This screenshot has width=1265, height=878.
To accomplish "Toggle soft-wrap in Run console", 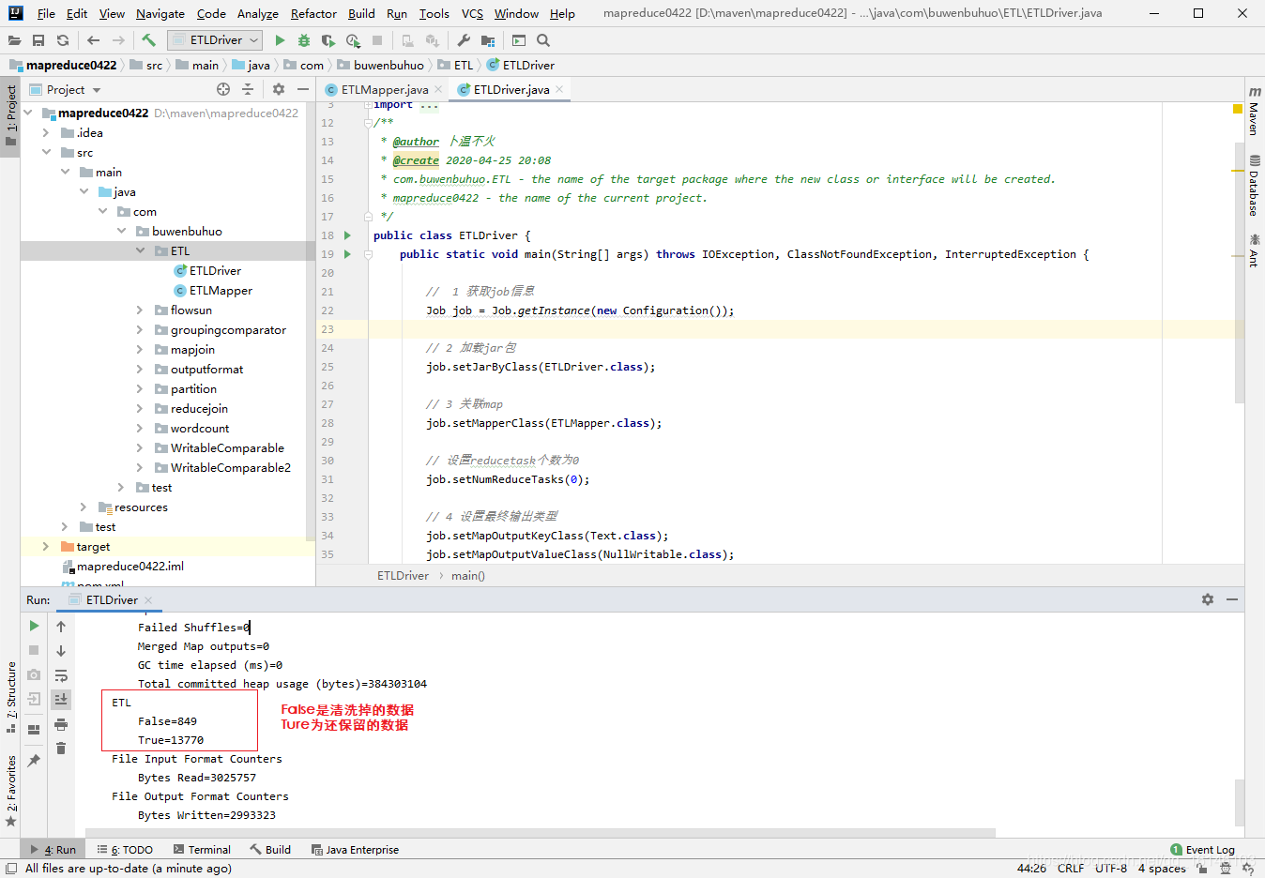I will tap(61, 674).
